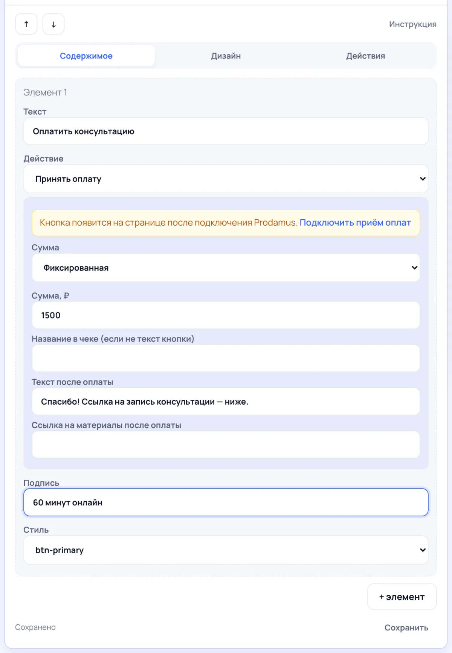Open the Подключить приём оплат link

(355, 223)
